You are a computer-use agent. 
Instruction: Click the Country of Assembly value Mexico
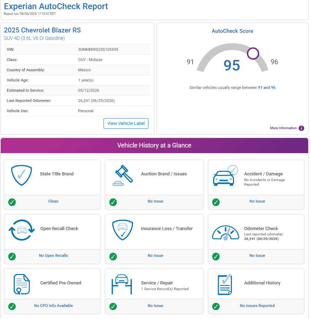[x=84, y=70]
